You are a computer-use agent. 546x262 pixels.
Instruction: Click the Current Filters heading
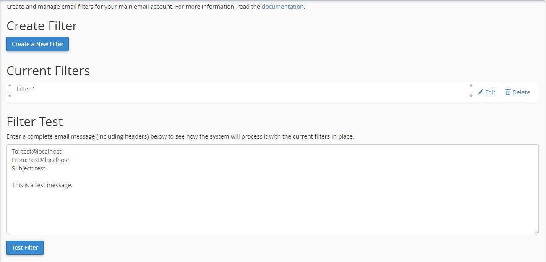[x=48, y=71]
